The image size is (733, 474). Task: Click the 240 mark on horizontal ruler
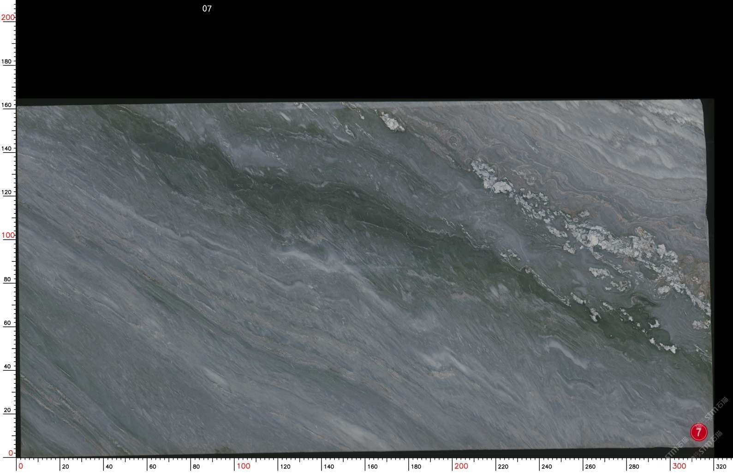pyautogui.click(x=547, y=467)
